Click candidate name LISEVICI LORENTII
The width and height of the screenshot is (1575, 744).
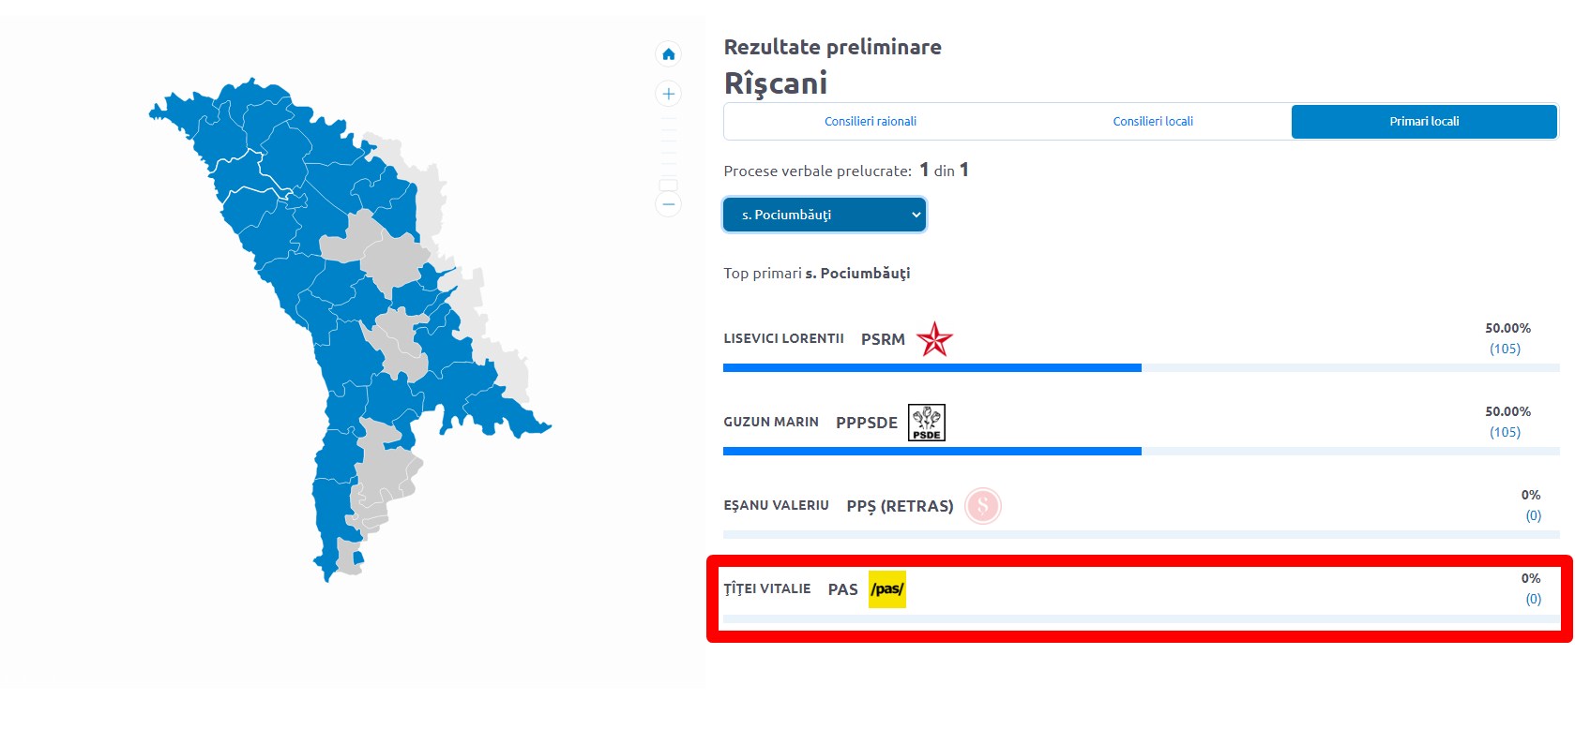(783, 339)
